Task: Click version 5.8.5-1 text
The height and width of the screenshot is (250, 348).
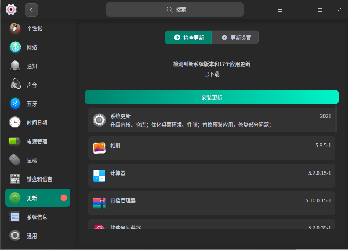Action: tap(323, 145)
